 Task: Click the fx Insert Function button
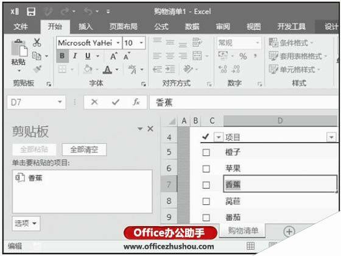click(x=136, y=102)
